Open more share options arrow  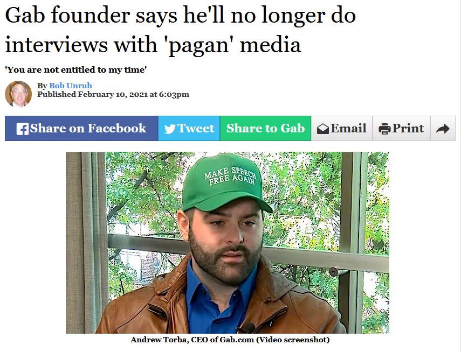443,129
